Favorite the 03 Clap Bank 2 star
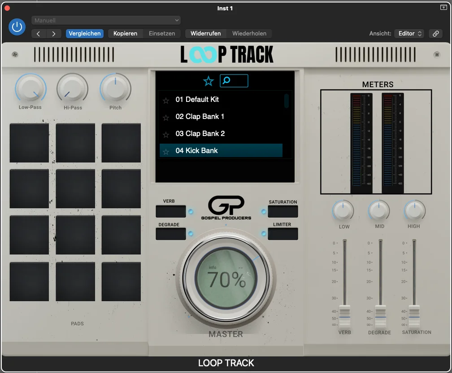The width and height of the screenshot is (452, 373). pos(166,134)
